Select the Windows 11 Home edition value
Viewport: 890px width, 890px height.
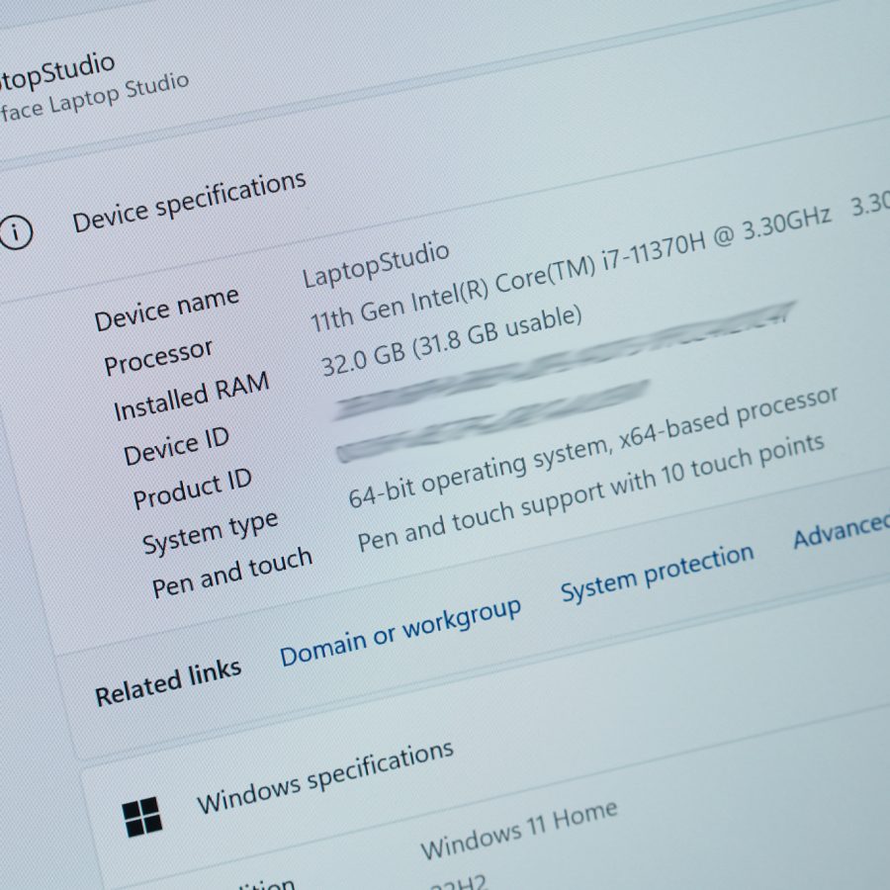(519, 829)
